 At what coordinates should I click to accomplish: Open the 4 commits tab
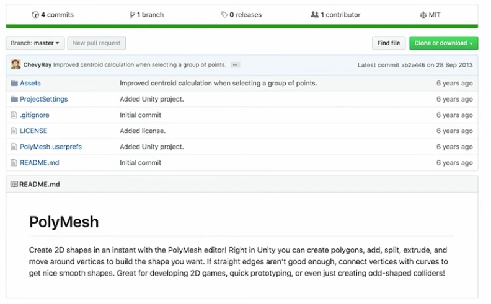point(53,15)
